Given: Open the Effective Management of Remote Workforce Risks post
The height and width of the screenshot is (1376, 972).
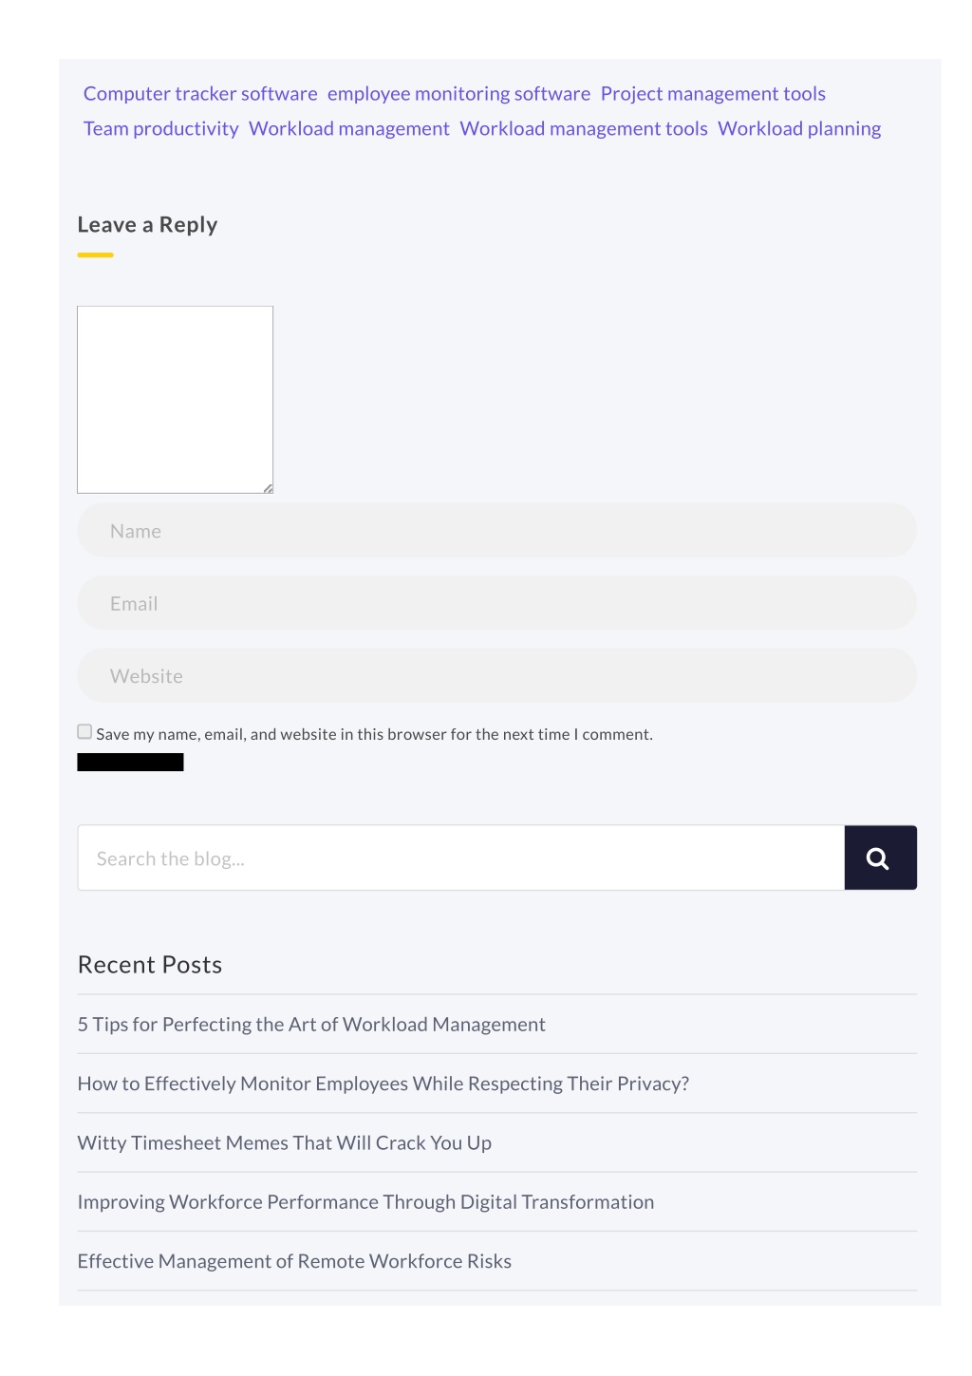Looking at the screenshot, I should [x=294, y=1261].
